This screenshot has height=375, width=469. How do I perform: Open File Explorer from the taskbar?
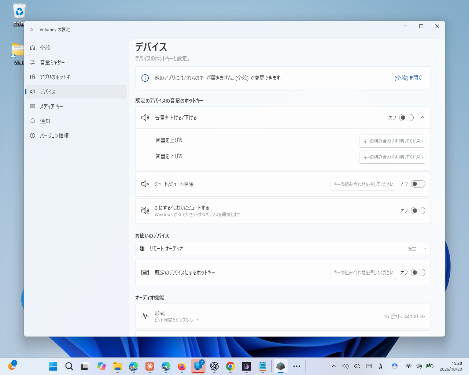(x=118, y=366)
